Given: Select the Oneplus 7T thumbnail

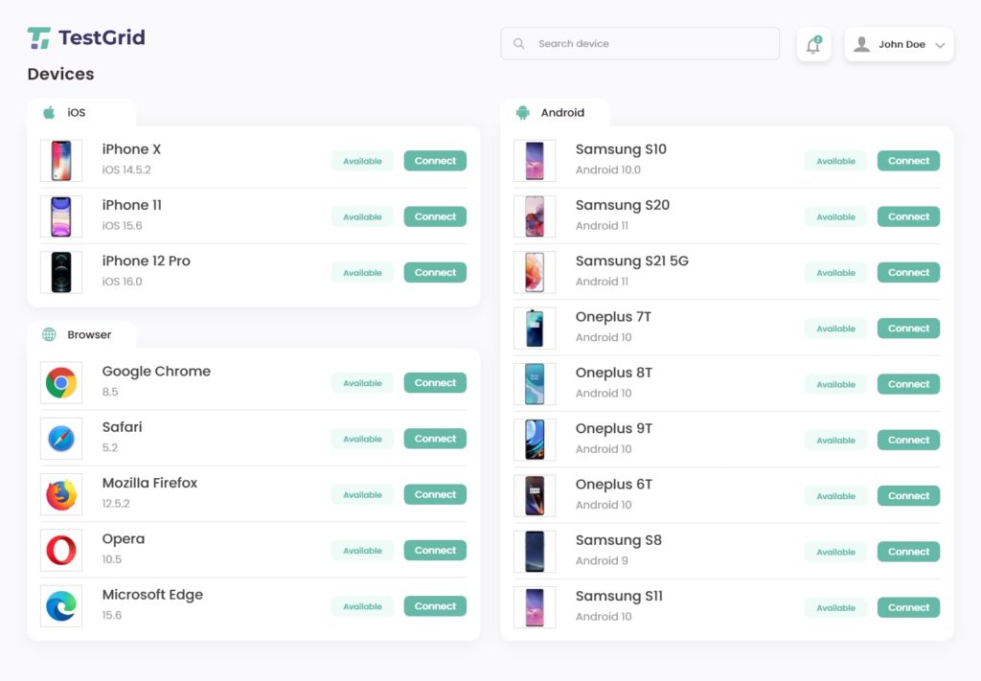Looking at the screenshot, I should click(535, 329).
